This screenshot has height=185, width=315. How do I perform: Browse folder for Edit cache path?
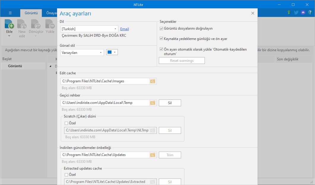(x=153, y=81)
